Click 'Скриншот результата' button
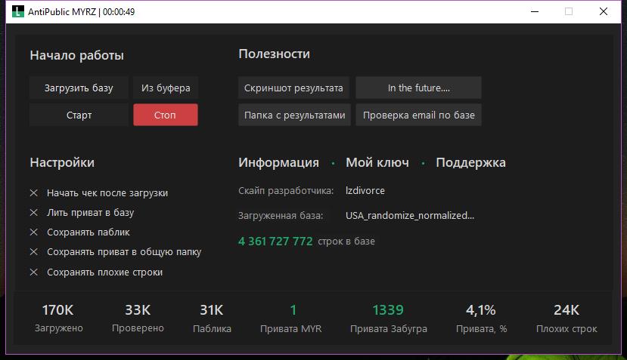 coord(293,88)
